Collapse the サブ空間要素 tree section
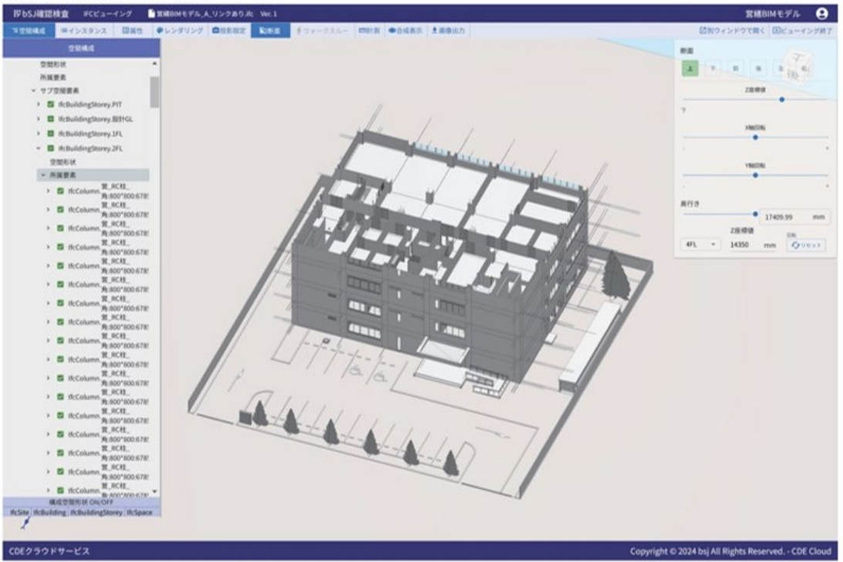843x562 pixels. [33, 90]
